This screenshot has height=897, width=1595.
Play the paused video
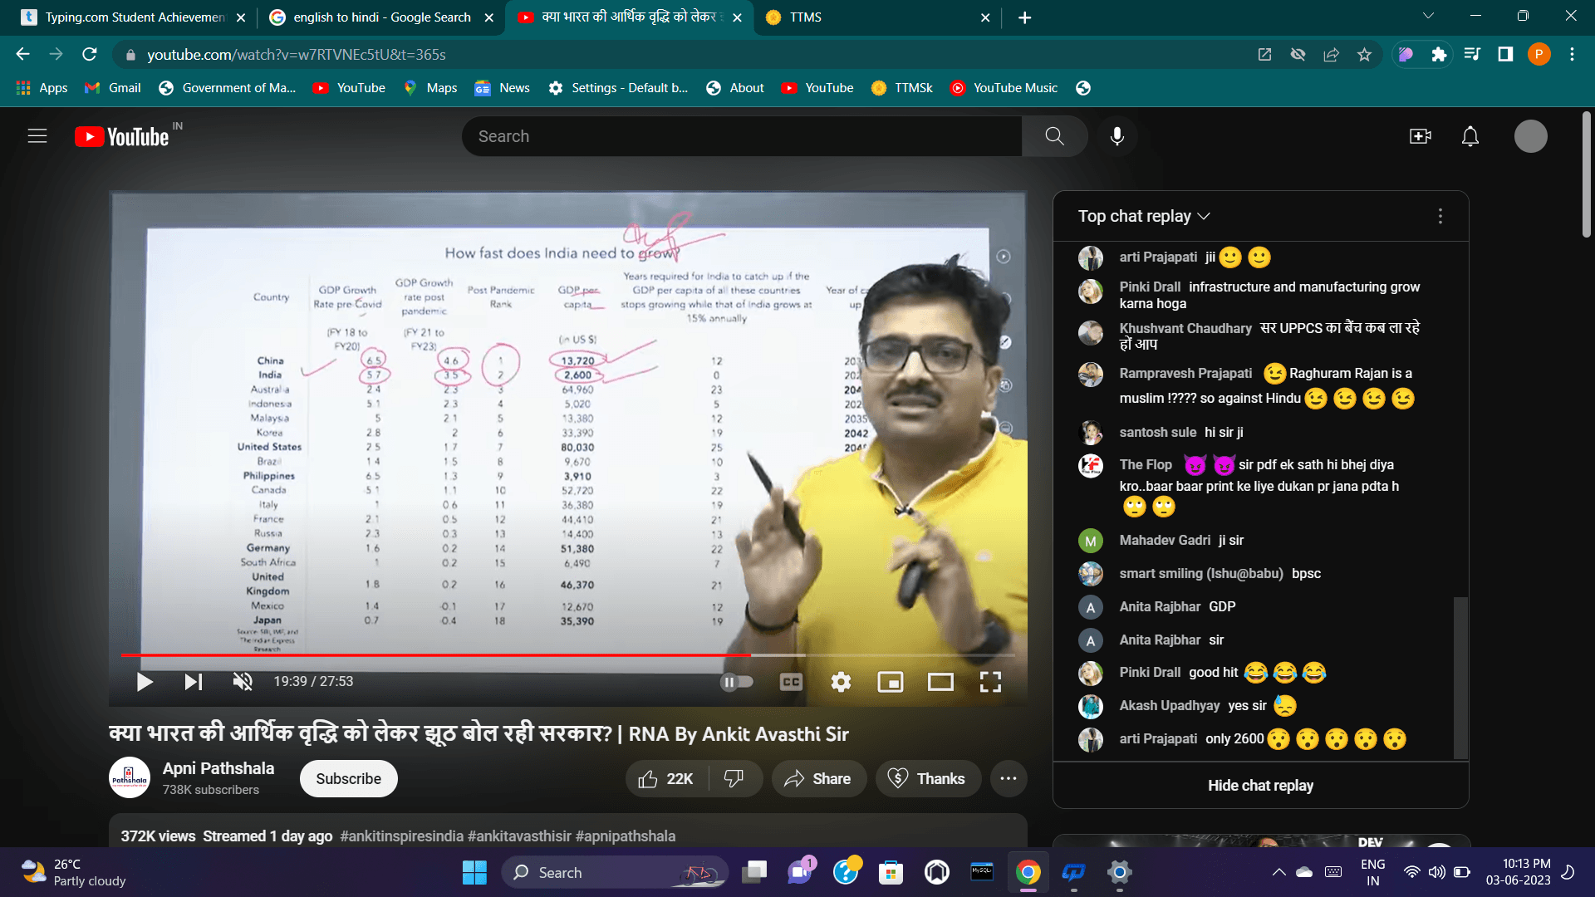tap(145, 682)
